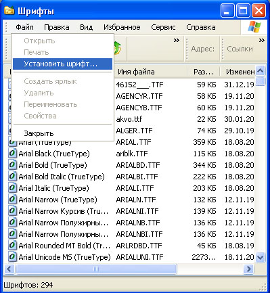The height and width of the screenshot is (293, 270).
Task: Select file name AGENCYB.TTF
Action: [x=139, y=108]
